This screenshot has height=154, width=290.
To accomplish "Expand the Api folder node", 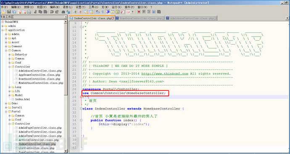I will [x=6, y=38].
